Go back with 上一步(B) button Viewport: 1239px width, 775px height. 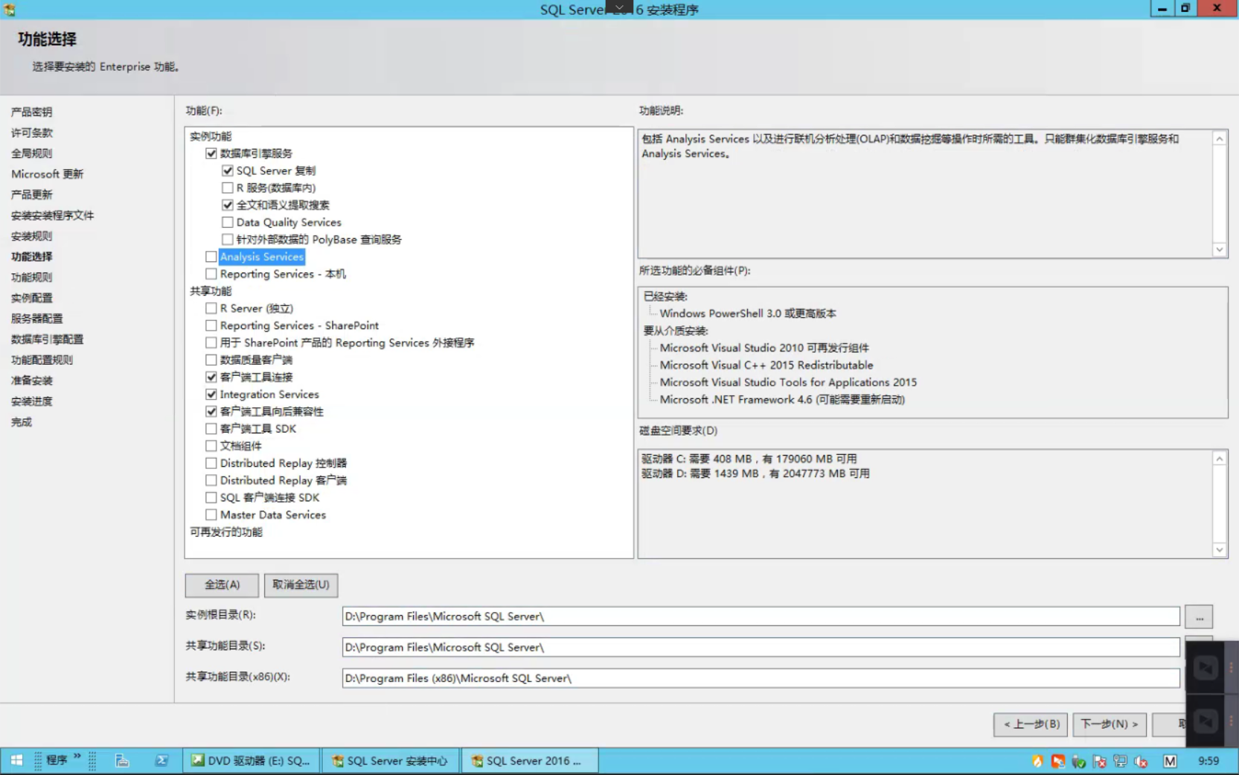point(1031,724)
